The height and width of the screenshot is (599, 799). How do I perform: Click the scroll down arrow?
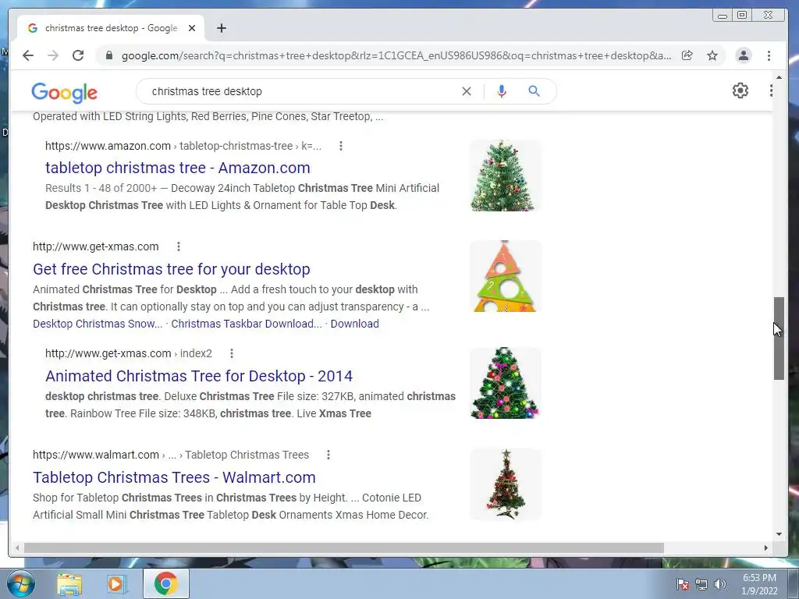coord(779,534)
